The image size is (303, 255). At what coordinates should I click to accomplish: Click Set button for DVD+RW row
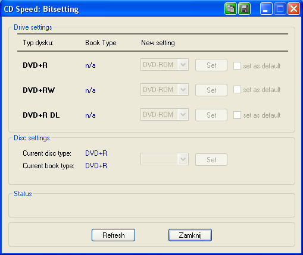[211, 90]
